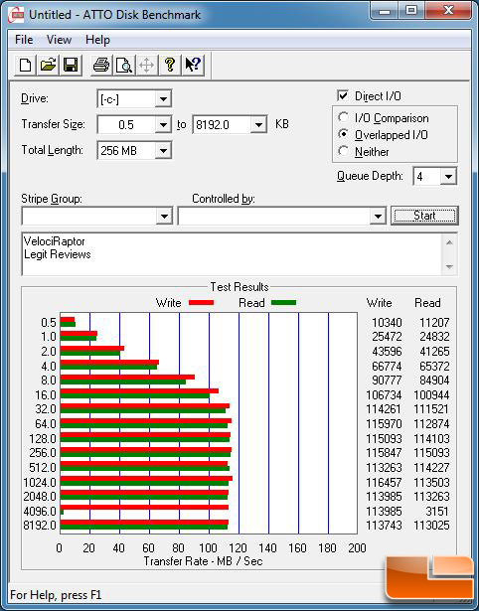This screenshot has height=611, width=479.
Task: Save results using the floppy disk icon
Action: [71, 65]
